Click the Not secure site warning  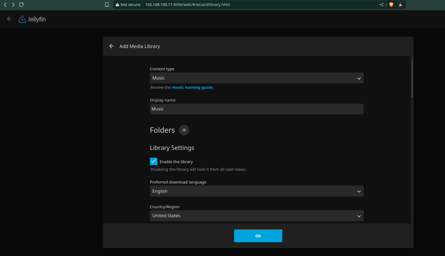128,5
